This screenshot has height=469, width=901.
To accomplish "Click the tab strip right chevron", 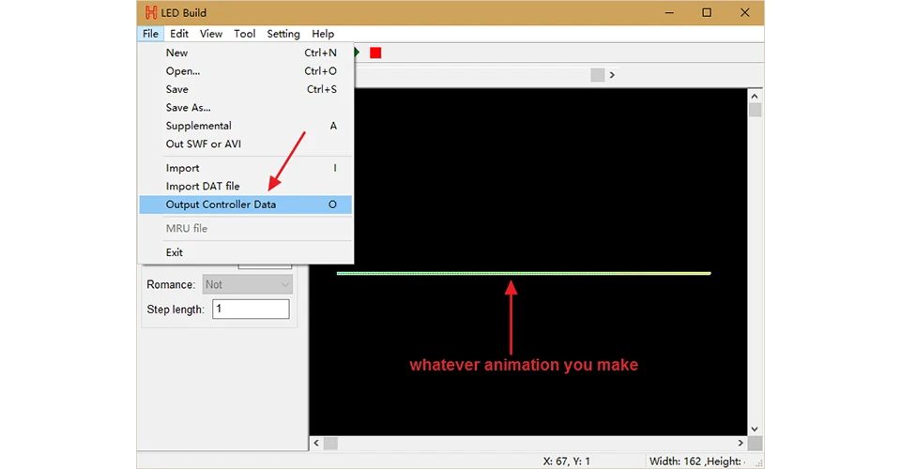I will [613, 75].
